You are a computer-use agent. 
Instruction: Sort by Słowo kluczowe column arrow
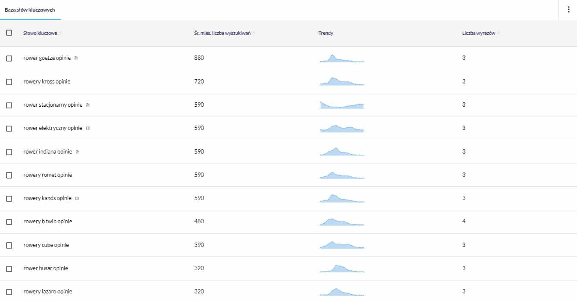[x=60, y=33]
